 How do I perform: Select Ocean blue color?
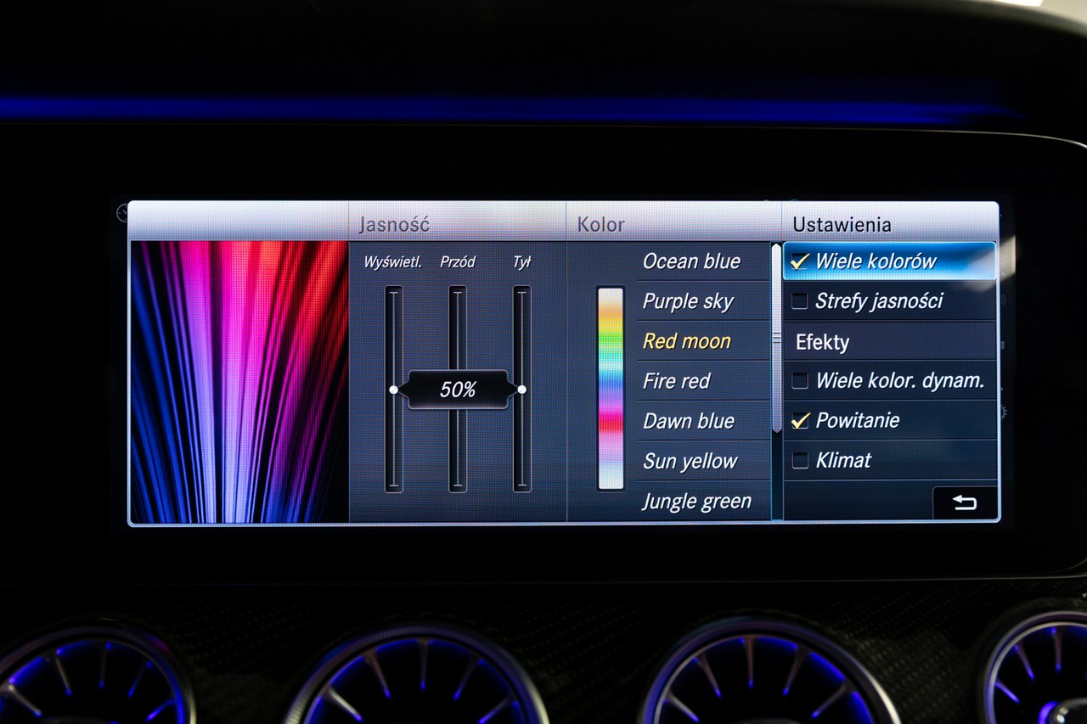(703, 261)
